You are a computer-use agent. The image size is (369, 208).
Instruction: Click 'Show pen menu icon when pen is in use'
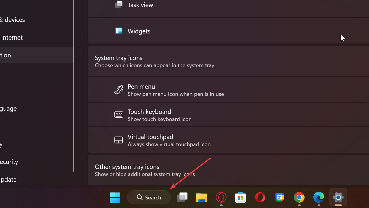(176, 94)
